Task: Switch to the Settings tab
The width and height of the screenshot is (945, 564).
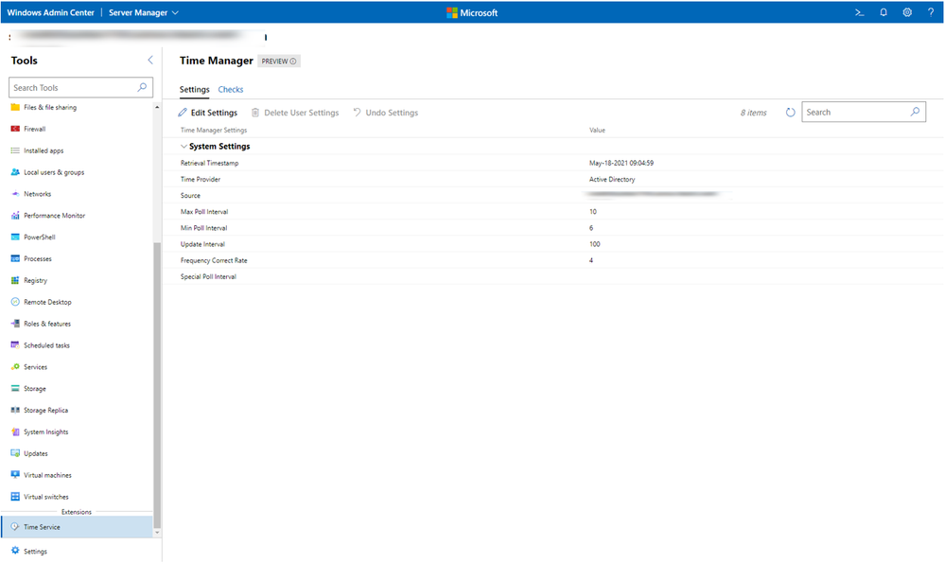Action: pos(194,89)
